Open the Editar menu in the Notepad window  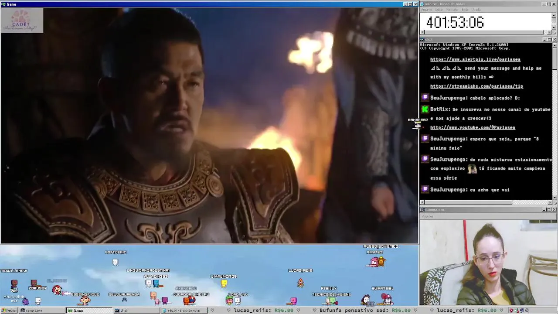pyautogui.click(x=439, y=10)
